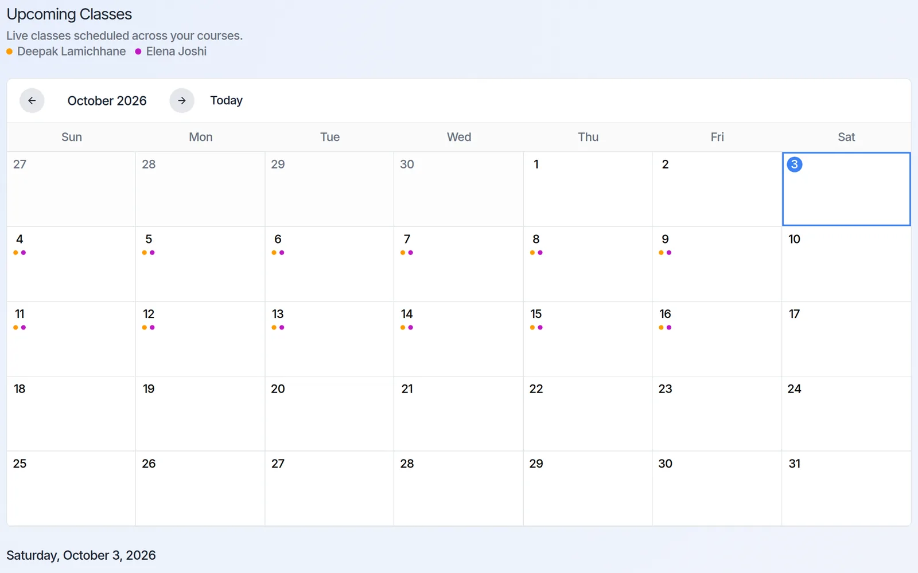Click the Sat column header

click(846, 137)
